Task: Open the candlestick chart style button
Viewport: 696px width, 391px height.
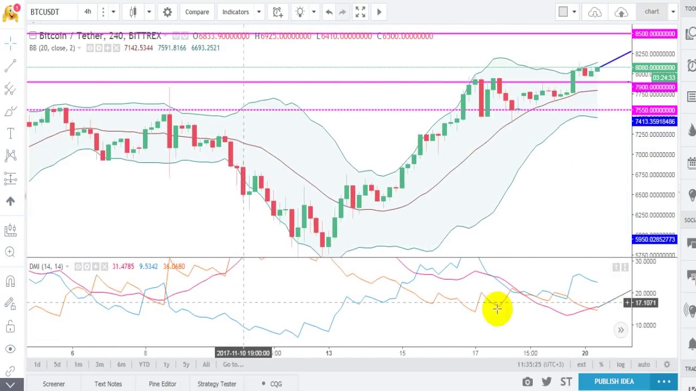Action: [133, 11]
